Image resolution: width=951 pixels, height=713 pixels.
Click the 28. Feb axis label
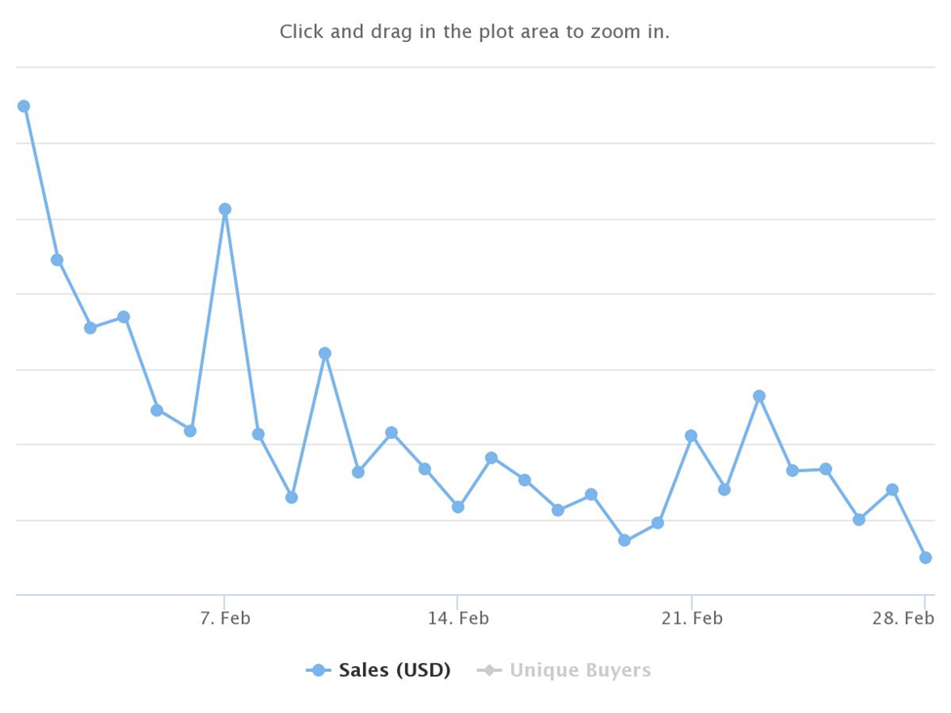(903, 618)
